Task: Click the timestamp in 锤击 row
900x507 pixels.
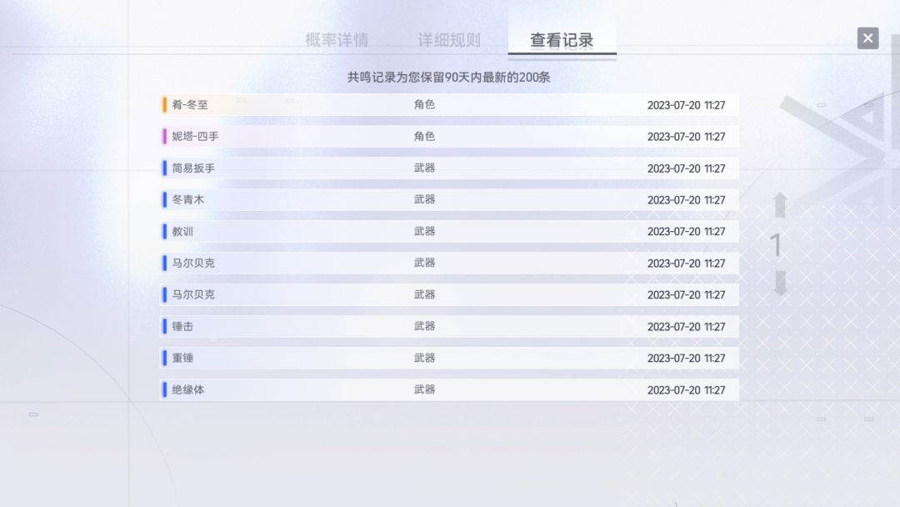Action: click(x=687, y=326)
